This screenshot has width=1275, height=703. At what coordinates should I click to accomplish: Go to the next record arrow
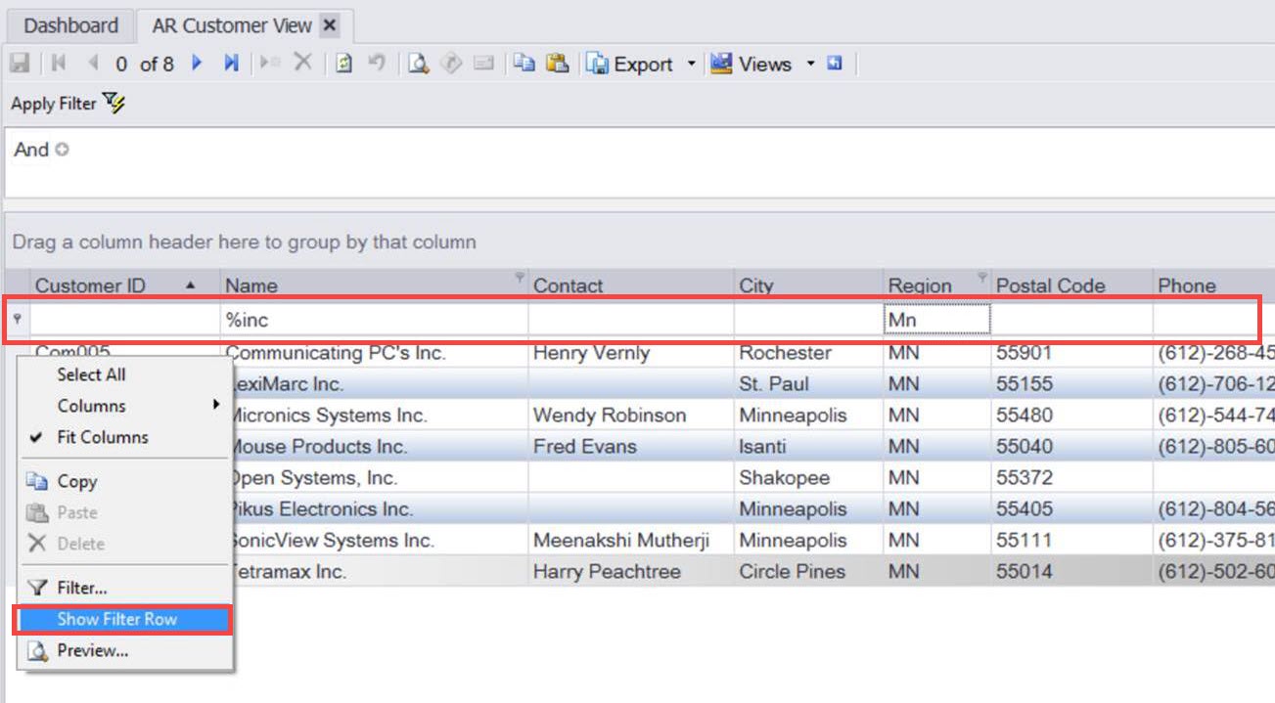tap(197, 64)
